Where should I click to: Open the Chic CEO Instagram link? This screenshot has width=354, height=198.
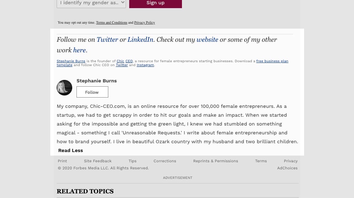pos(145,65)
